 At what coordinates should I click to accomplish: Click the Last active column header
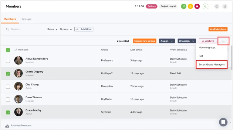tap(136, 50)
